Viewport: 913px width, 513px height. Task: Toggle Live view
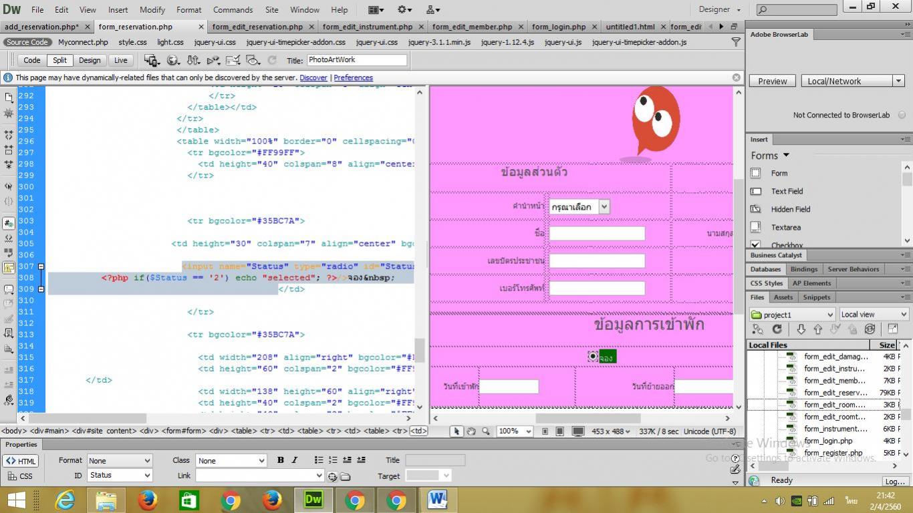point(120,60)
